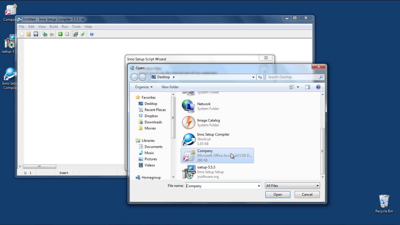Open Music library
This screenshot has height=225, width=400.
(x=149, y=153)
